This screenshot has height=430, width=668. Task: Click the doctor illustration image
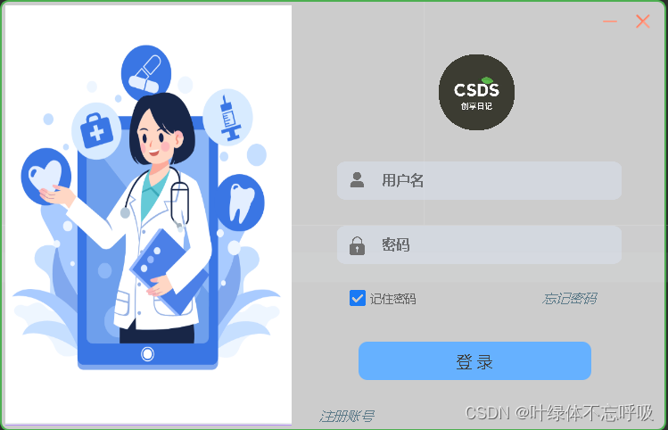point(147,215)
